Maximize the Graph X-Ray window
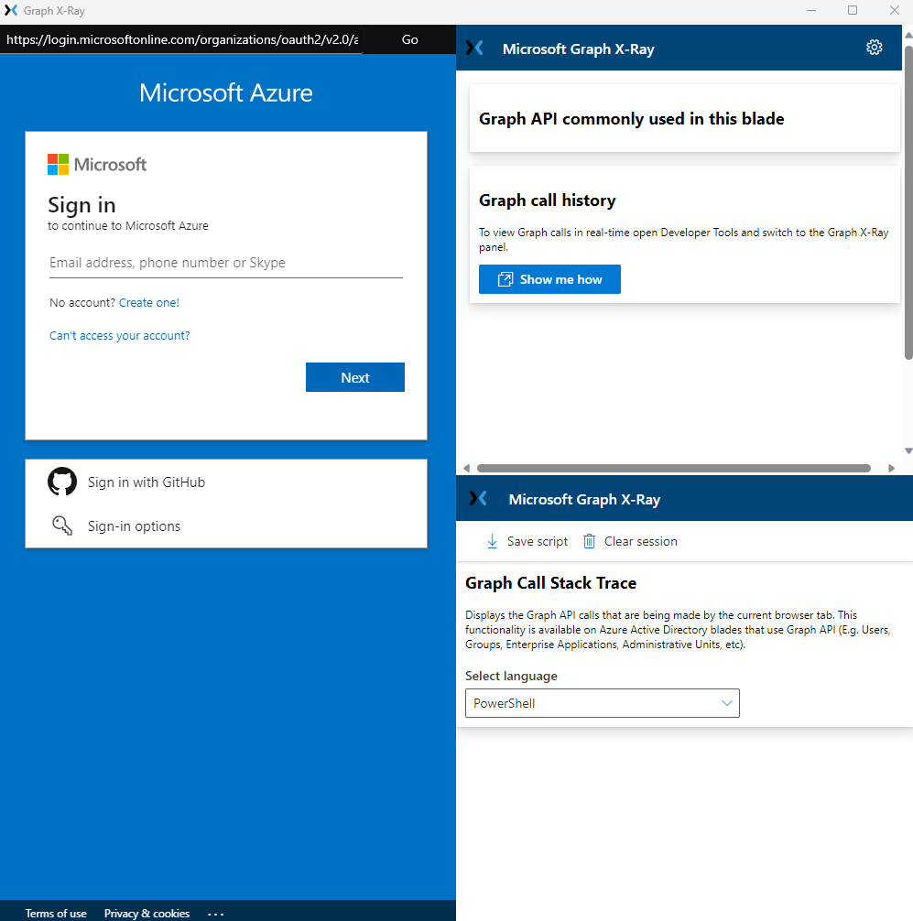 853,11
